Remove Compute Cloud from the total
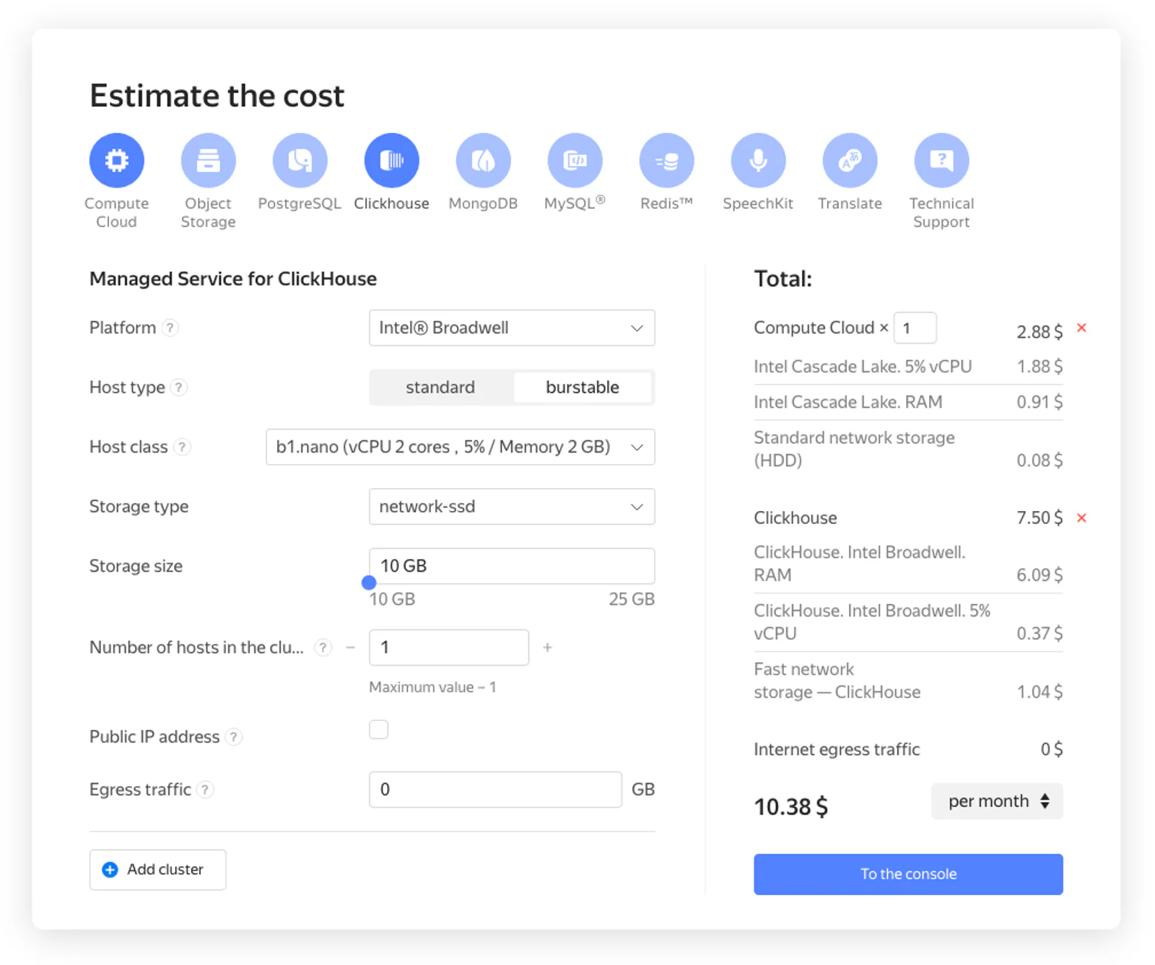The image size is (1155, 965). pyautogui.click(x=1081, y=328)
